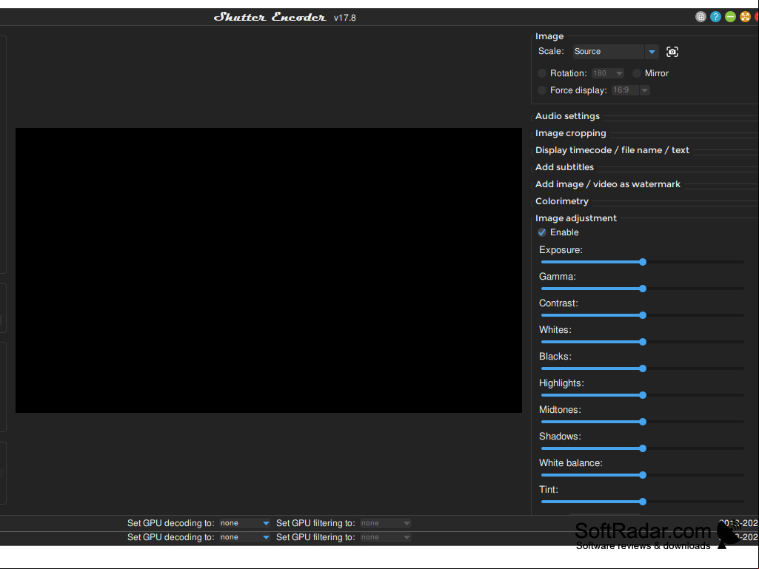Open the Rotation 180 dropdown
759x569 pixels.
(x=607, y=73)
